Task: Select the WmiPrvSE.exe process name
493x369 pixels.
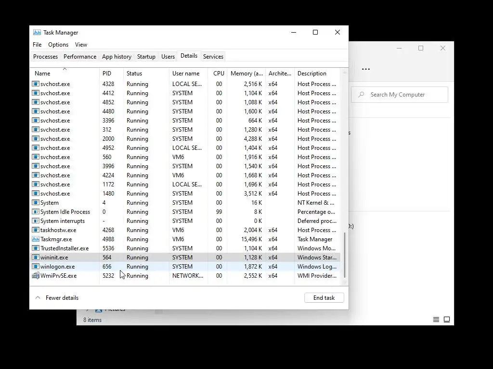Action: tap(58, 275)
